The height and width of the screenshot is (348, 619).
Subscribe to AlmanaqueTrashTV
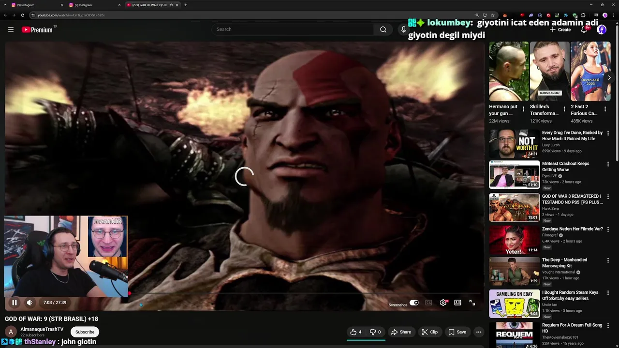click(x=85, y=332)
